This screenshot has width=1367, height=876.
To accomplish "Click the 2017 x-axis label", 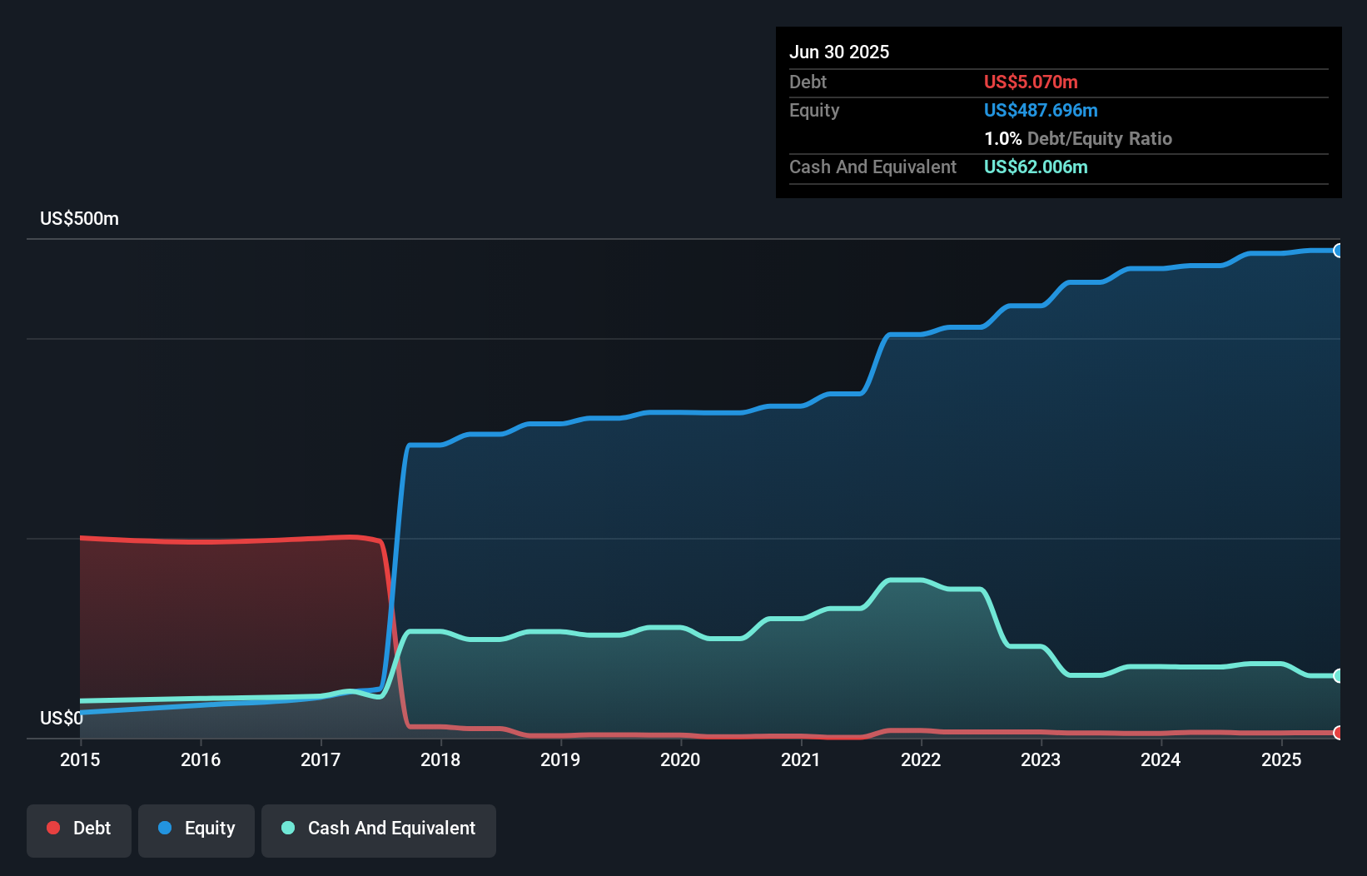I will click(x=321, y=759).
